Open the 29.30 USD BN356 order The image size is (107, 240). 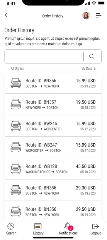53,190
